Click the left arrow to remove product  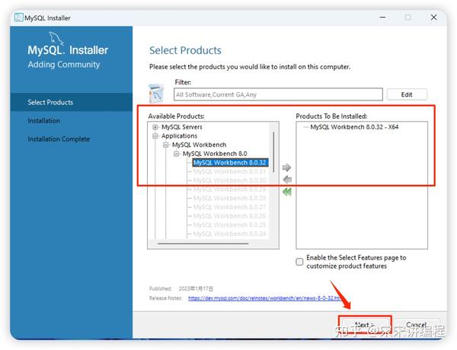coord(287,180)
